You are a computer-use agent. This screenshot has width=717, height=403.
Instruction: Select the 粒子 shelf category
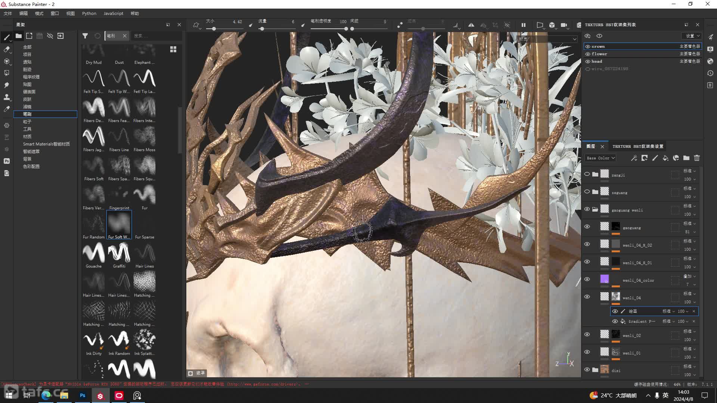click(27, 122)
